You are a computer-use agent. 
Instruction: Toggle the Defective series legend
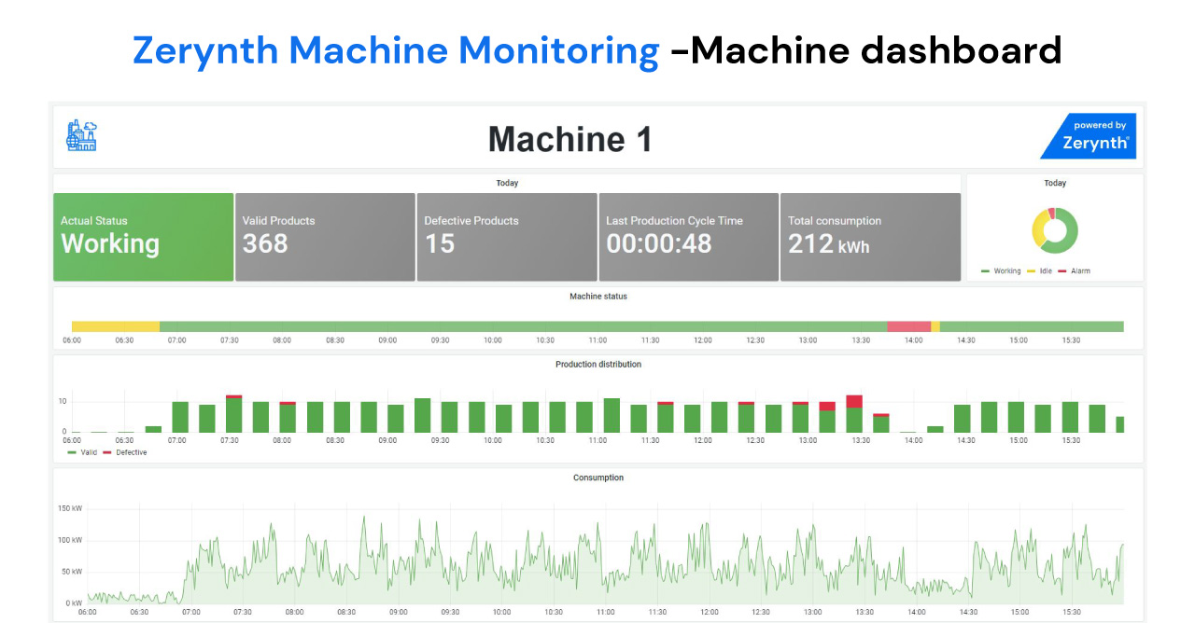coord(124,452)
